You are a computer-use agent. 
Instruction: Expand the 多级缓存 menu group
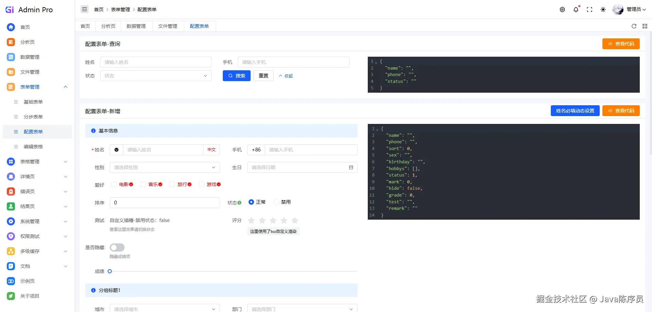coord(66,251)
